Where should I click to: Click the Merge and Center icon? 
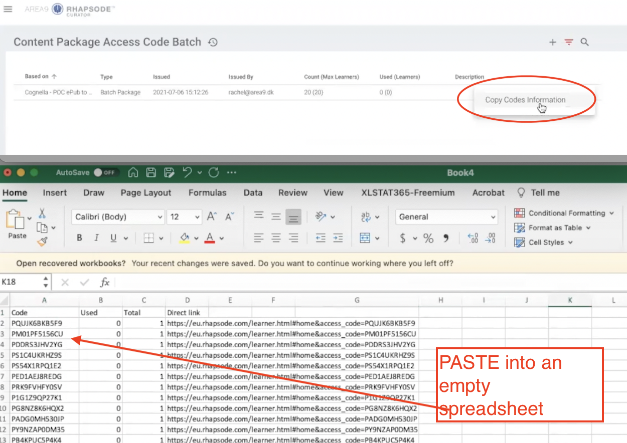point(365,238)
